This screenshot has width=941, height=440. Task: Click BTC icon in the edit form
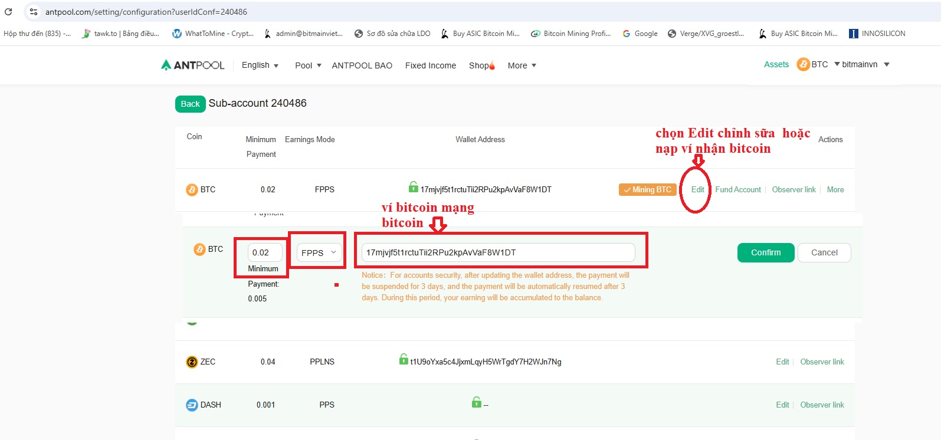coord(199,249)
